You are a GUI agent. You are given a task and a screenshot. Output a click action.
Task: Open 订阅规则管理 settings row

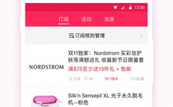click(x=86, y=36)
